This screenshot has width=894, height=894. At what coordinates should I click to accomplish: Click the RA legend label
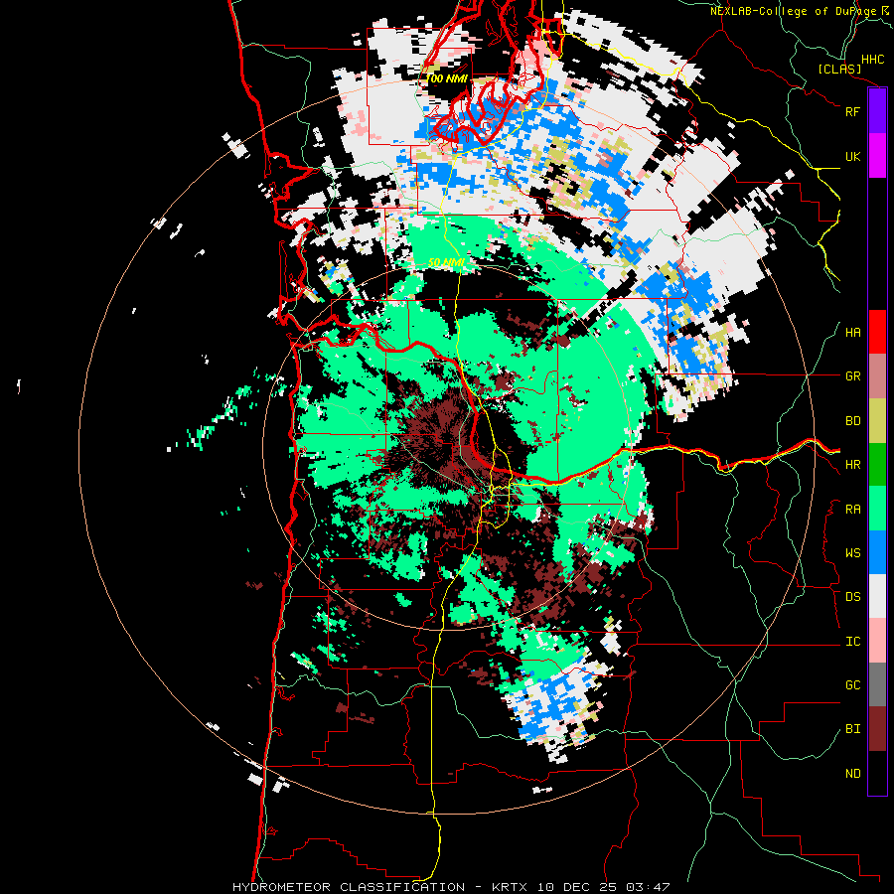[852, 510]
